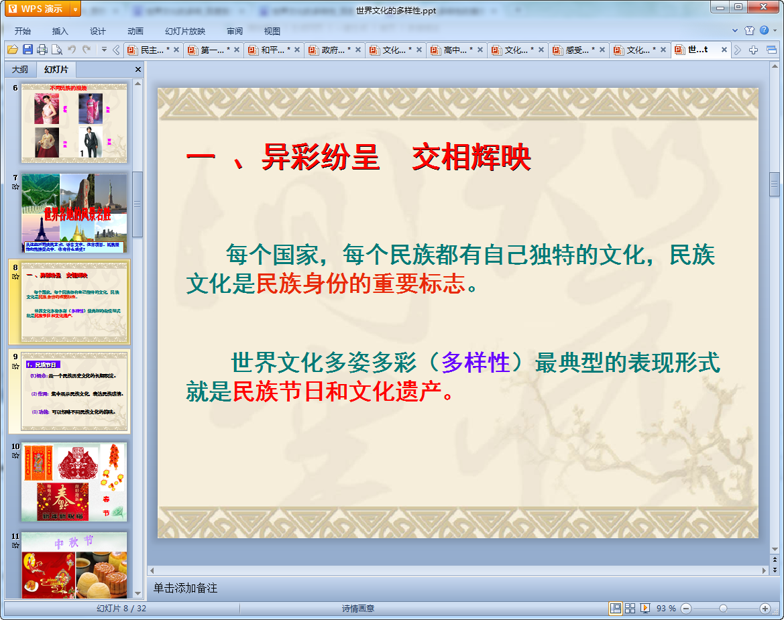Viewport: 784px width, 620px height.
Task: Click the animation star icon under slide 9
Action: coord(15,366)
